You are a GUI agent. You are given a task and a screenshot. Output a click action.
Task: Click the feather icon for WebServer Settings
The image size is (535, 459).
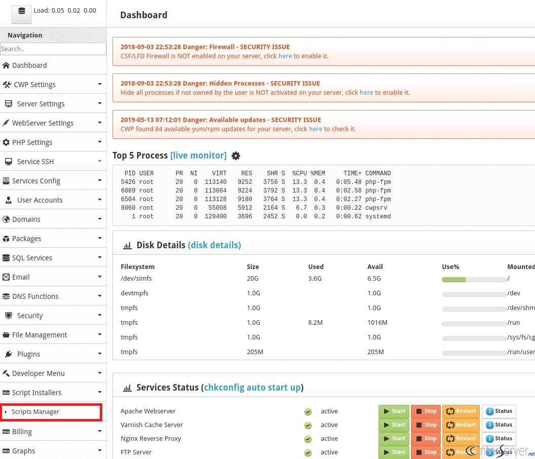(6, 123)
